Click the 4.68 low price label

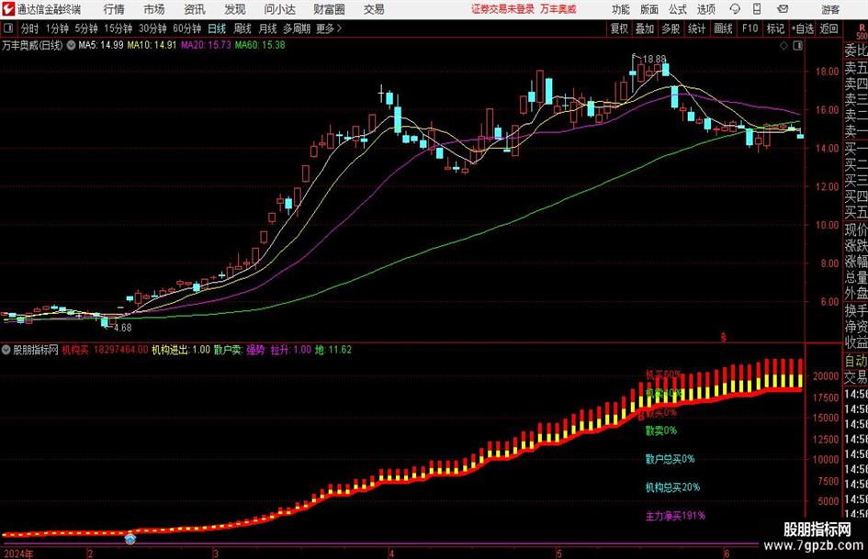coord(123,328)
